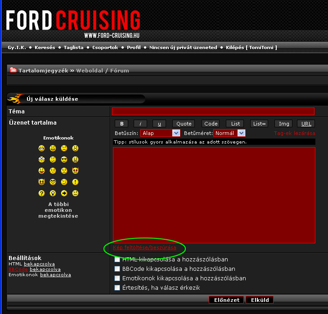The image size is (328, 314).
Task: Tick BBCode kikapcsolása a hozzászólásban
Action: (x=117, y=269)
